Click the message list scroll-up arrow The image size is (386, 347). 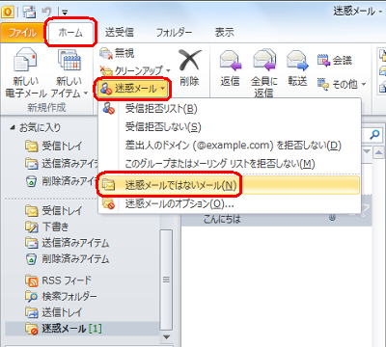pyautogui.click(x=378, y=153)
